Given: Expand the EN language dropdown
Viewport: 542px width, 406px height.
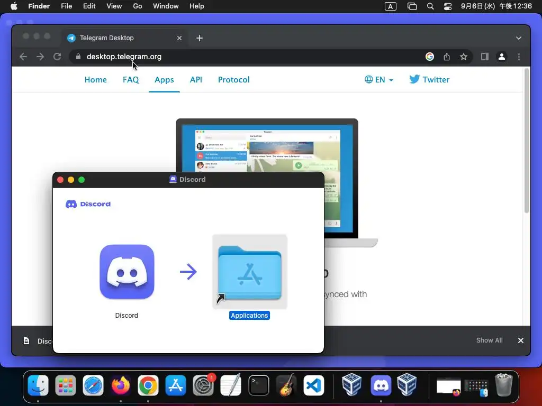Looking at the screenshot, I should (x=379, y=80).
